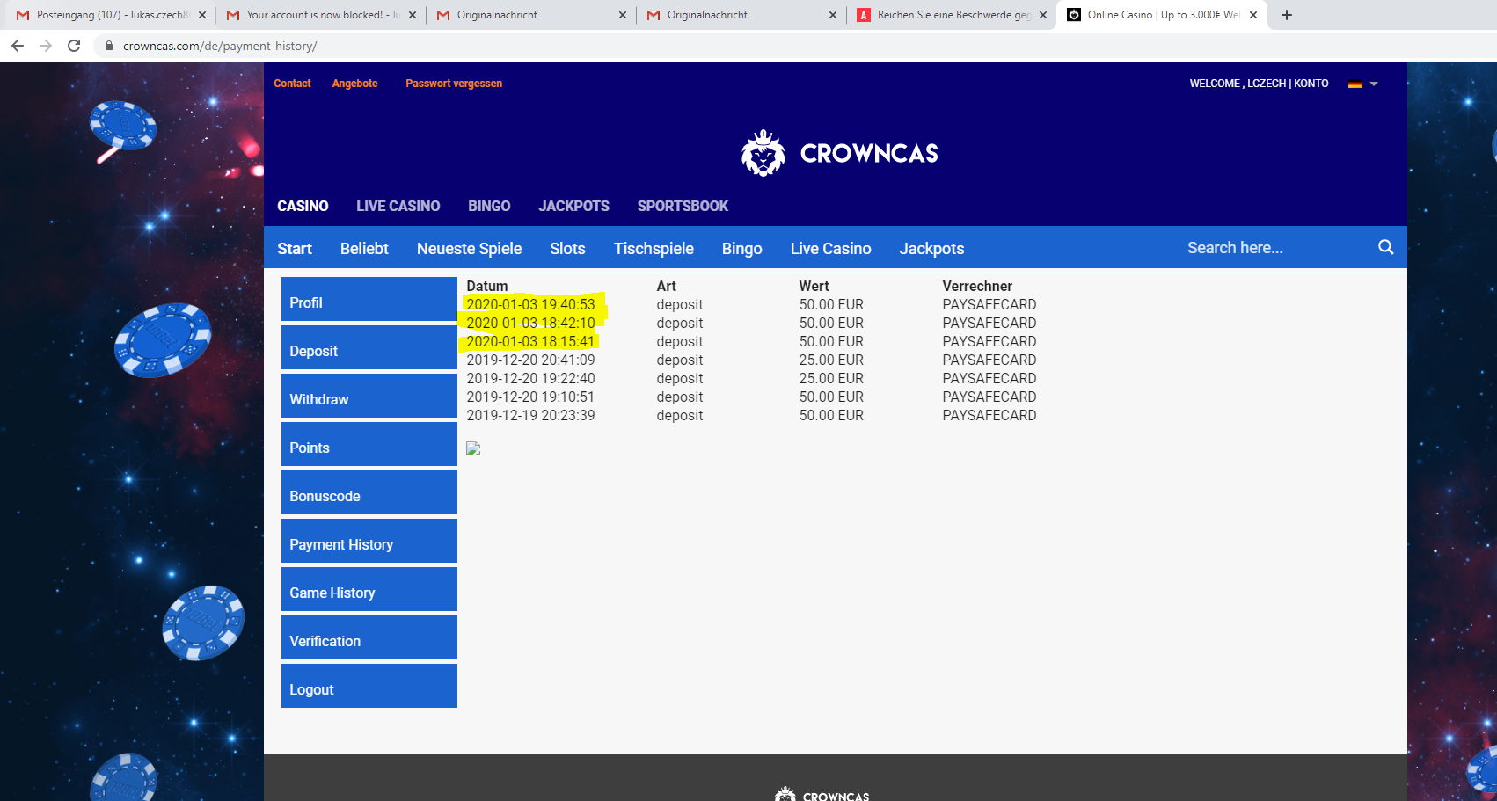Open the Deposit sidebar button
The width and height of the screenshot is (1497, 801).
click(369, 348)
